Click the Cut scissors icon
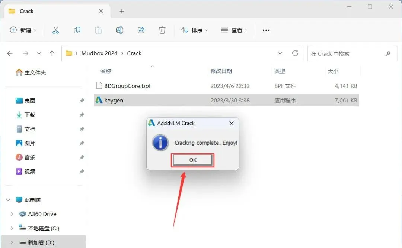The image size is (402, 248). click(55, 30)
